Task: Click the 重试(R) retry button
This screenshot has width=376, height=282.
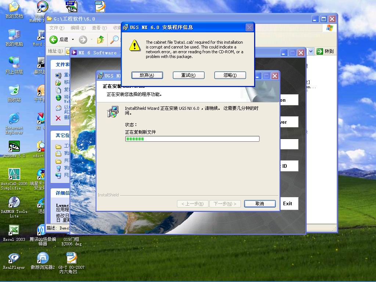Action: 188,75
